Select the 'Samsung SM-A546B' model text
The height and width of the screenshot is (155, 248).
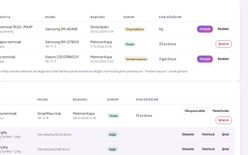pos(61,29)
